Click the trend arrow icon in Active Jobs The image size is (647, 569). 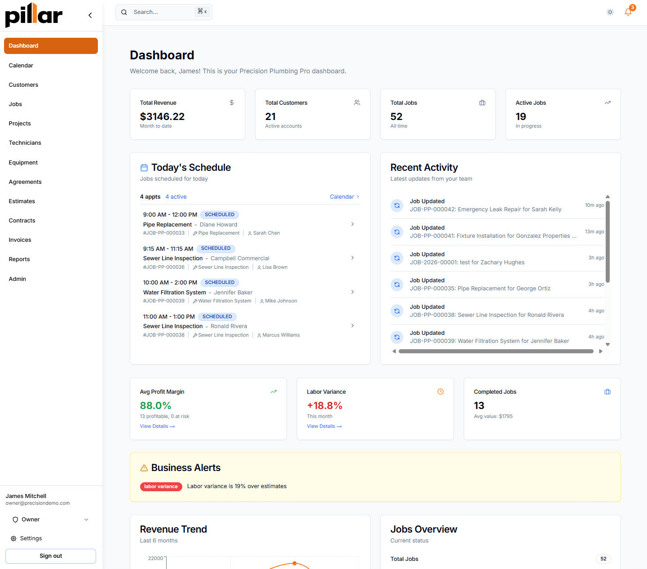tap(607, 102)
